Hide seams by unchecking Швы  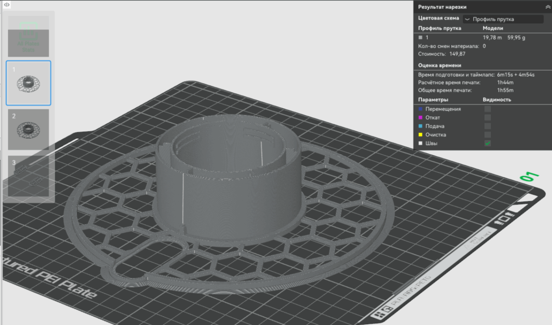pos(487,144)
